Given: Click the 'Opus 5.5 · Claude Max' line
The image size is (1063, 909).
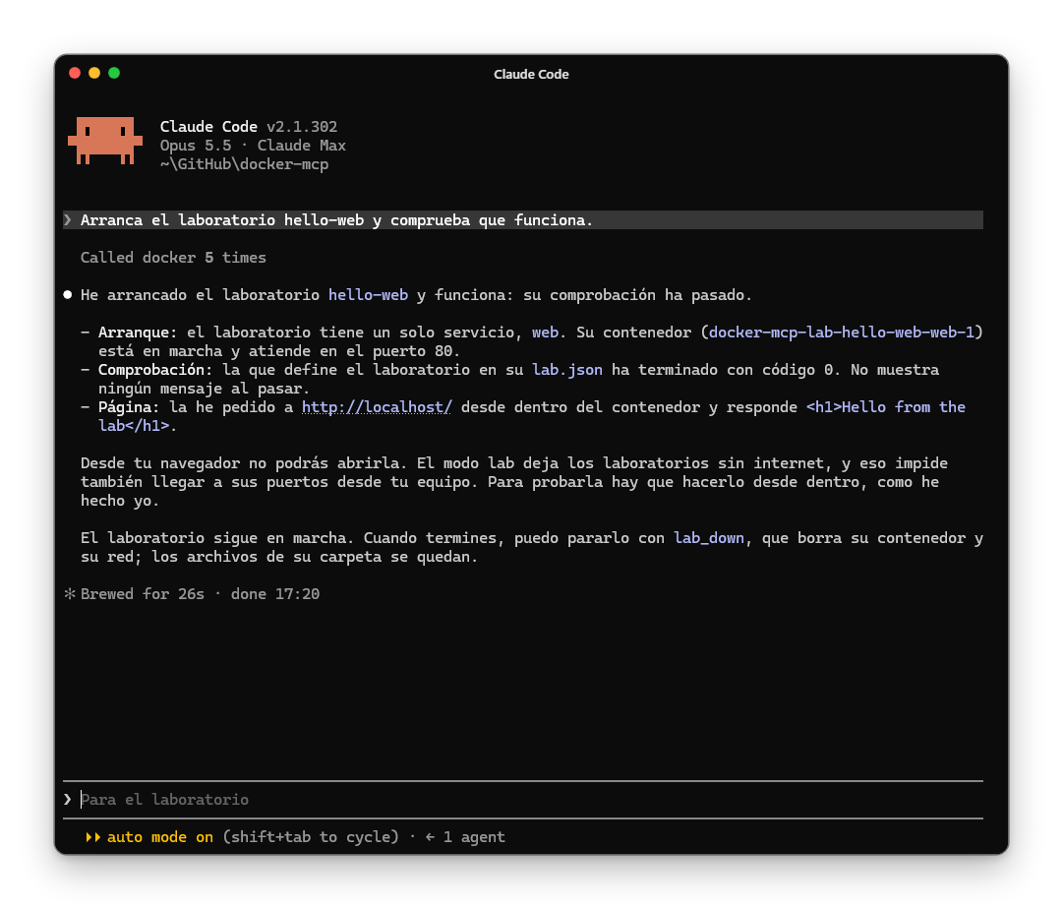Looking at the screenshot, I should click(253, 146).
